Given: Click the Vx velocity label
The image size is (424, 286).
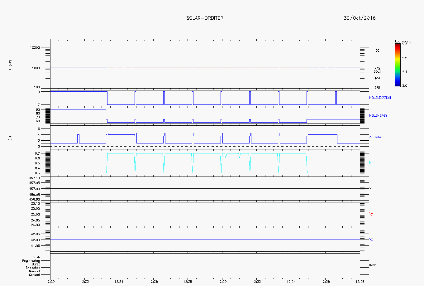Looking at the screenshot, I should coord(371,188).
